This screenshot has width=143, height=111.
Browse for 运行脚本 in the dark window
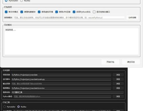(118, 79)
